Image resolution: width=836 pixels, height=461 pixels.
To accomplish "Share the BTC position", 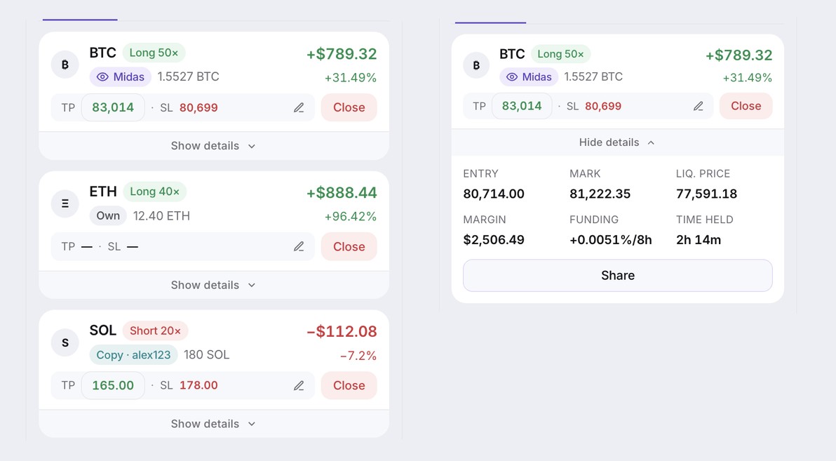I will tap(617, 275).
